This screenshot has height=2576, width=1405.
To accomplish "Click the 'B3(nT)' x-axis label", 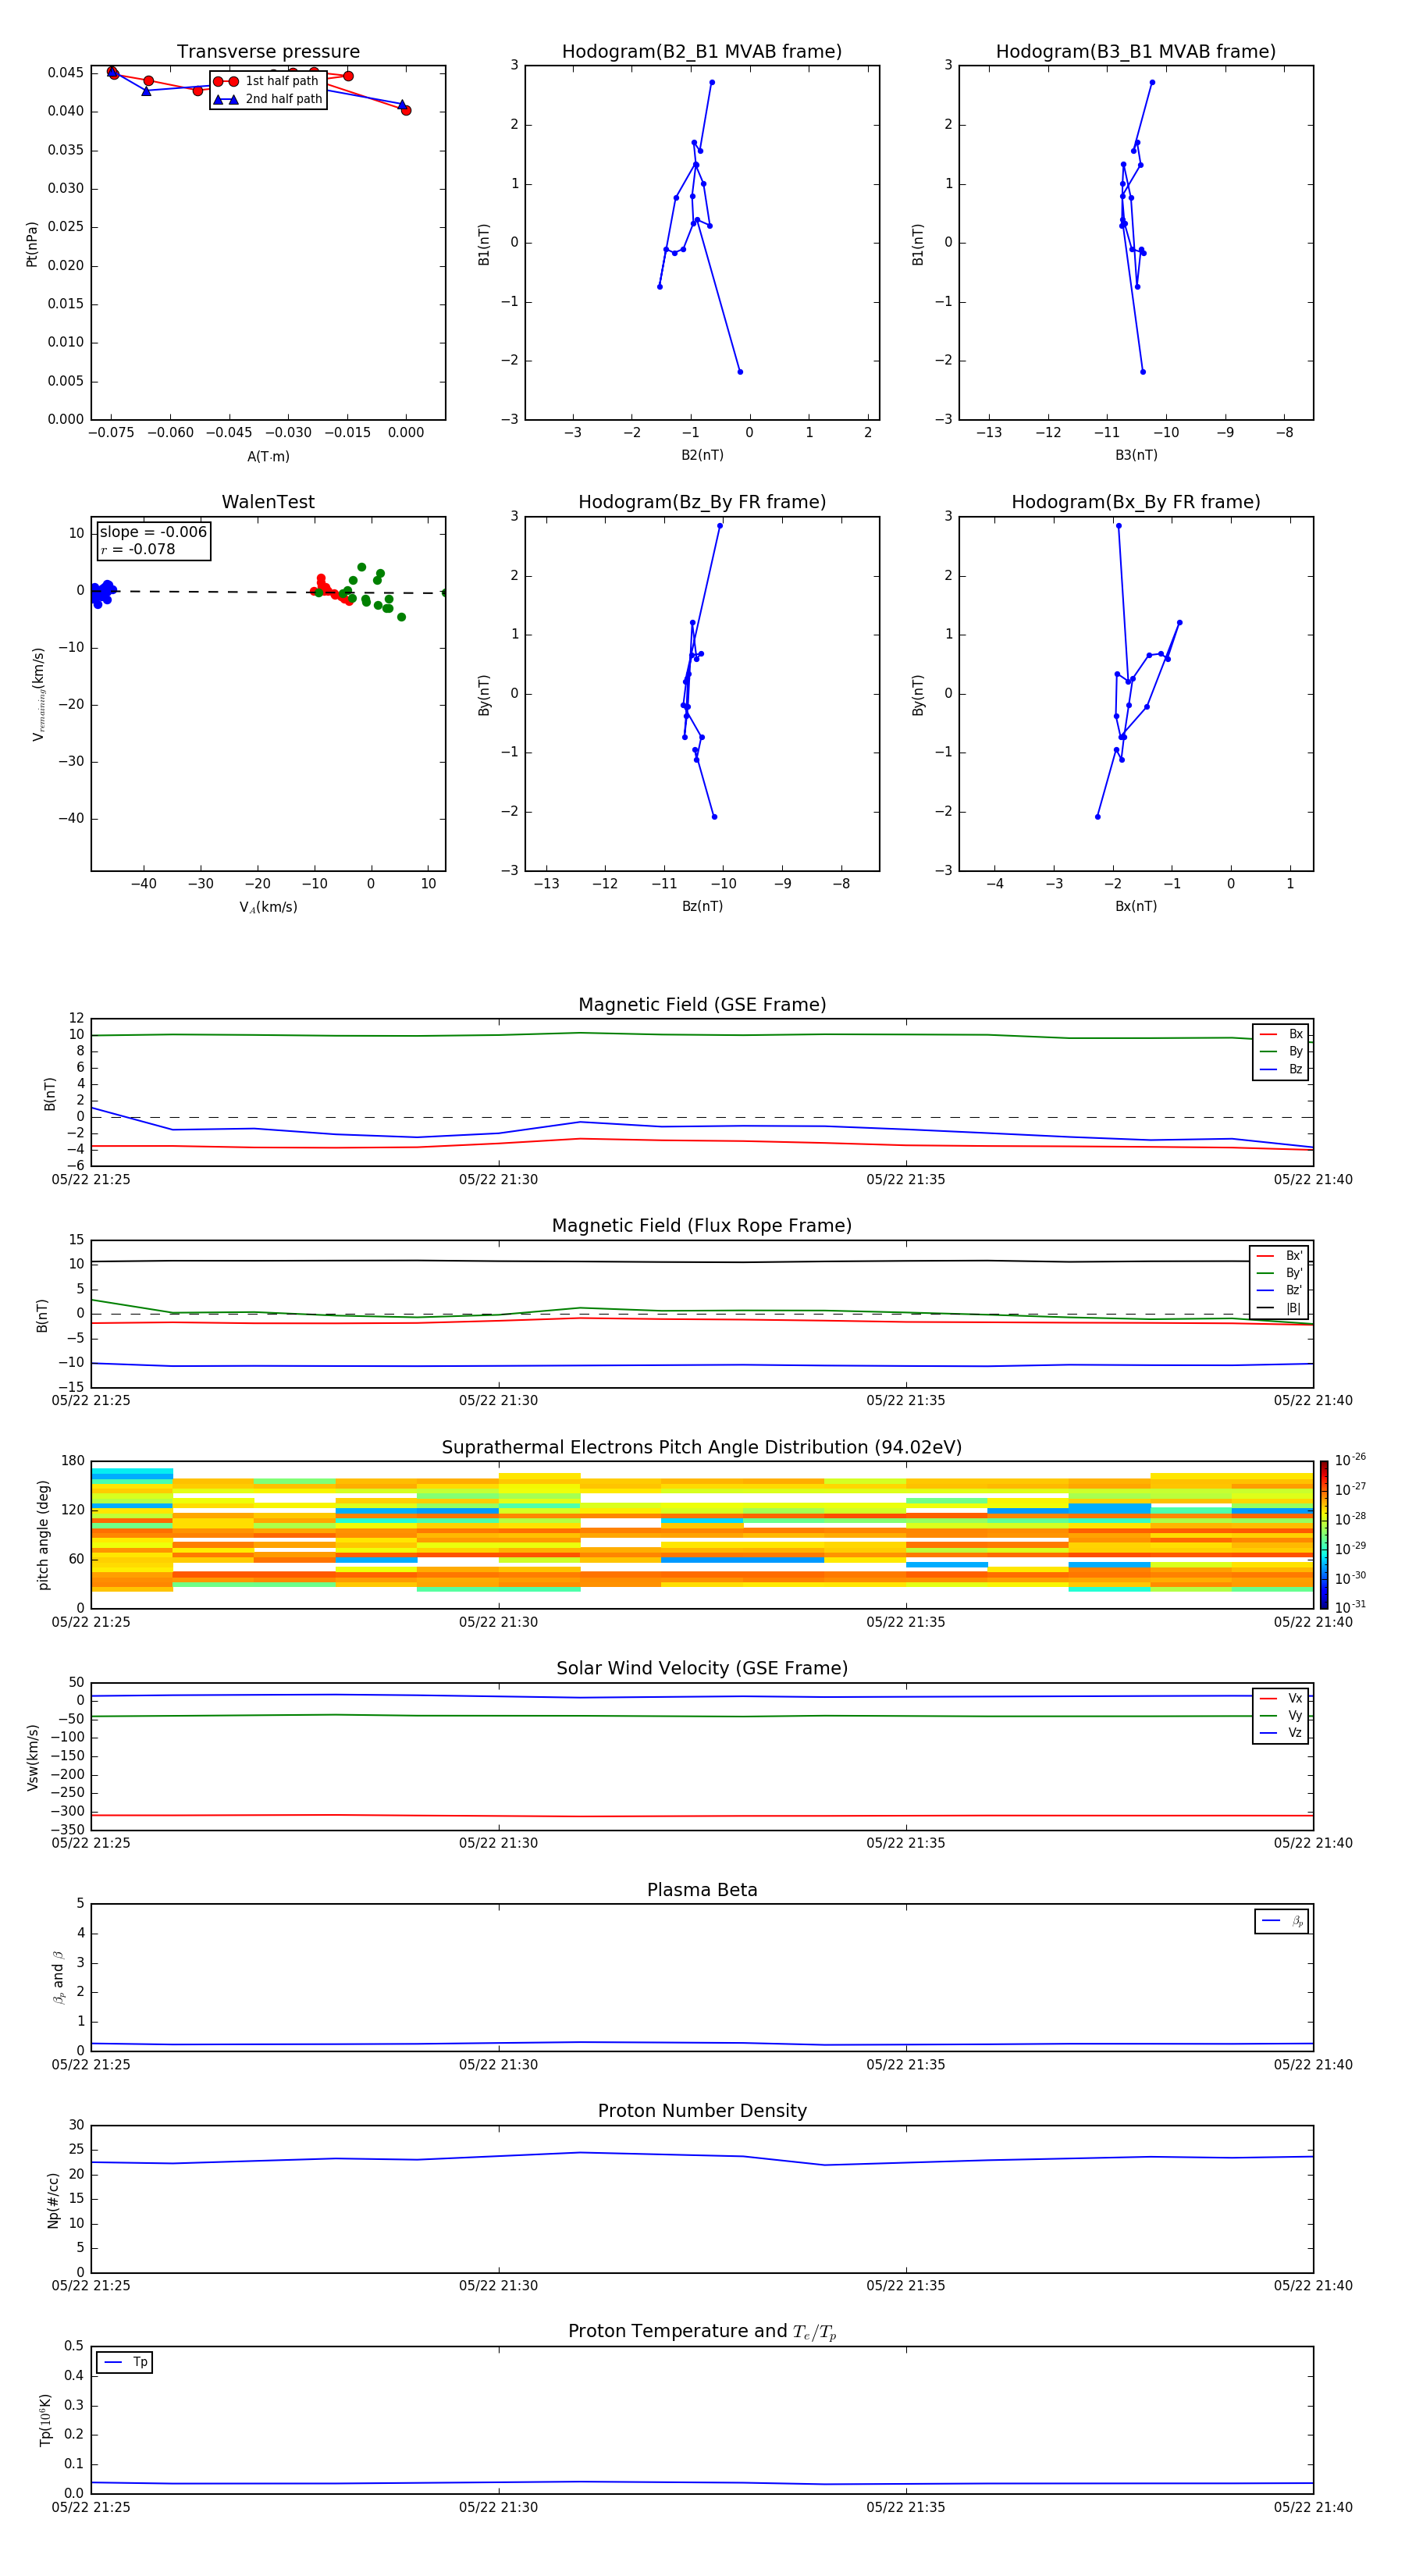I will [1136, 455].
